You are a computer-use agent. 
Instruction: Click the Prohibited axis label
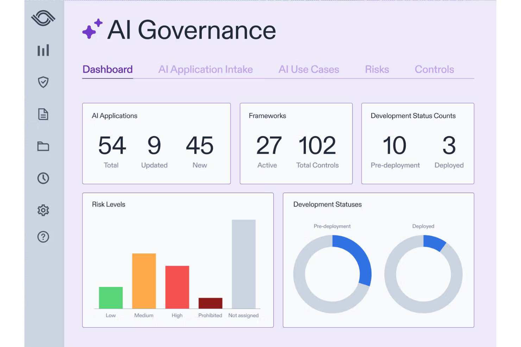pos(210,315)
